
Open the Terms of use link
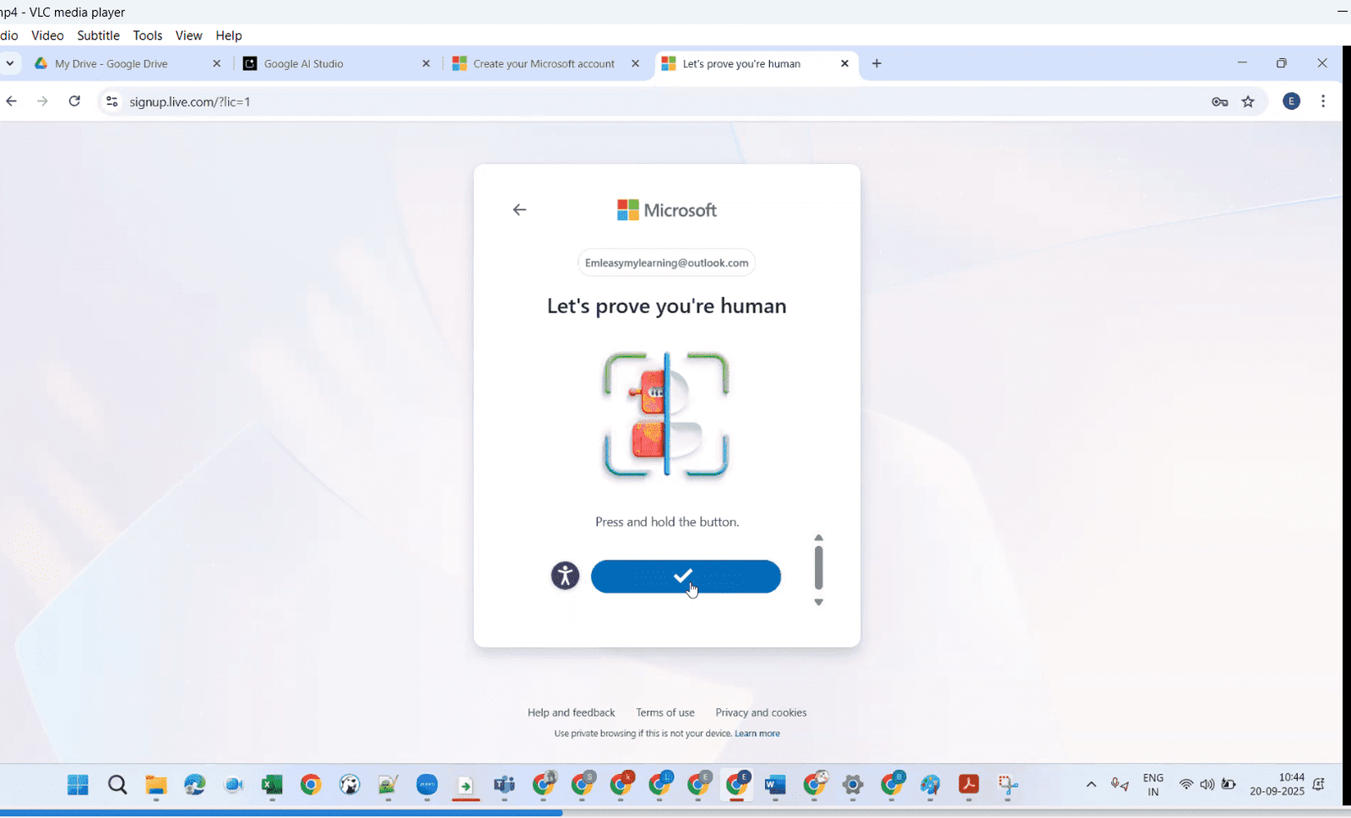tap(665, 712)
